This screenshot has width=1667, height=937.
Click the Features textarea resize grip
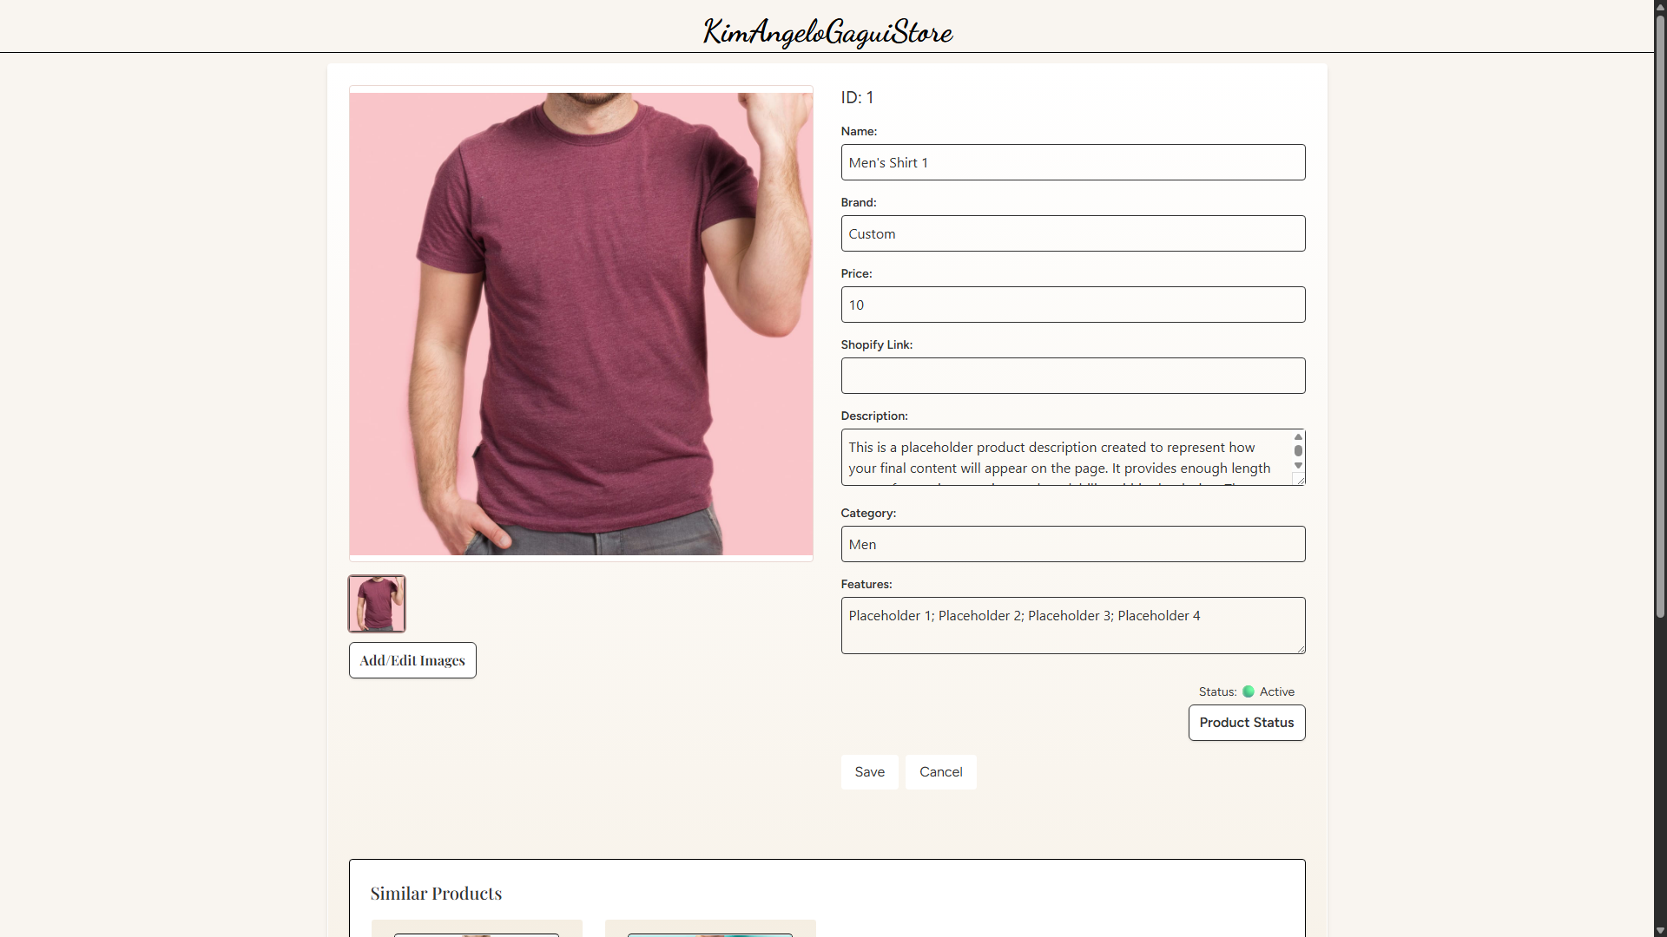pos(1300,648)
